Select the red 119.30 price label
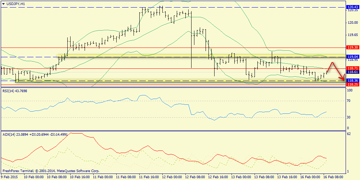 (x=353, y=48)
